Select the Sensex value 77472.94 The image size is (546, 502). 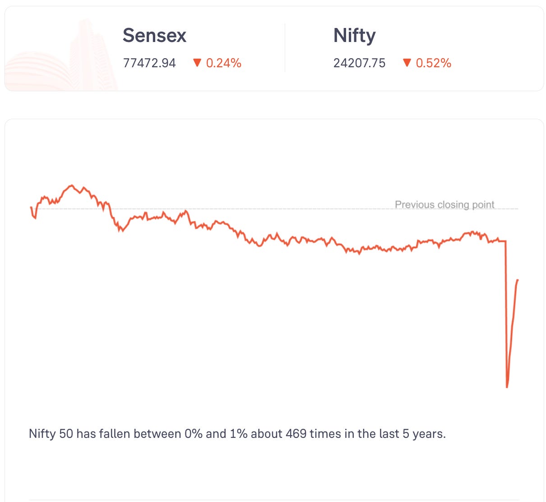(149, 63)
